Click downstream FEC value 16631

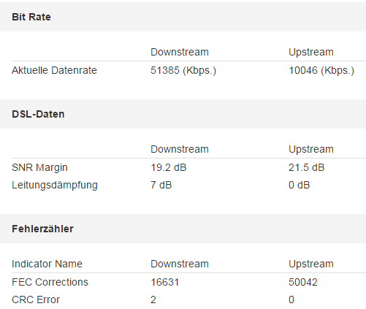coord(165,282)
